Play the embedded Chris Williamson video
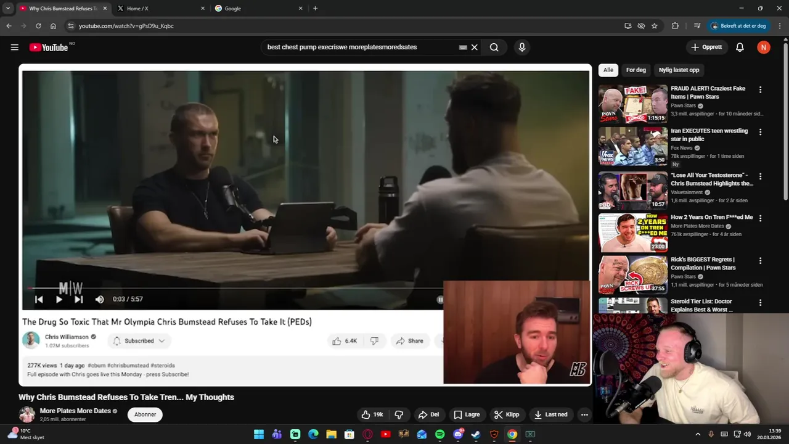 tap(59, 299)
